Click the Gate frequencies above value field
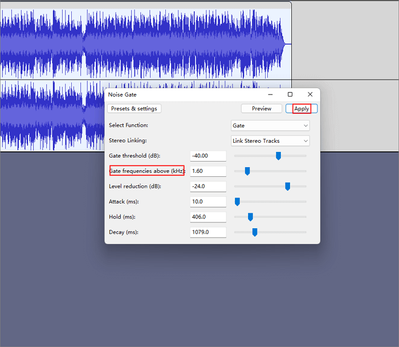The image size is (399, 347). 208,171
